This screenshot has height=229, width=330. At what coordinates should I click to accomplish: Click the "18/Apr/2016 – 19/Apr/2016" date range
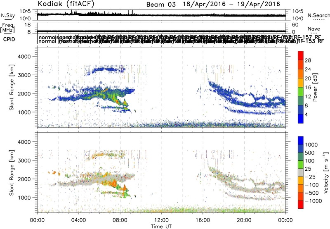click(231, 4)
